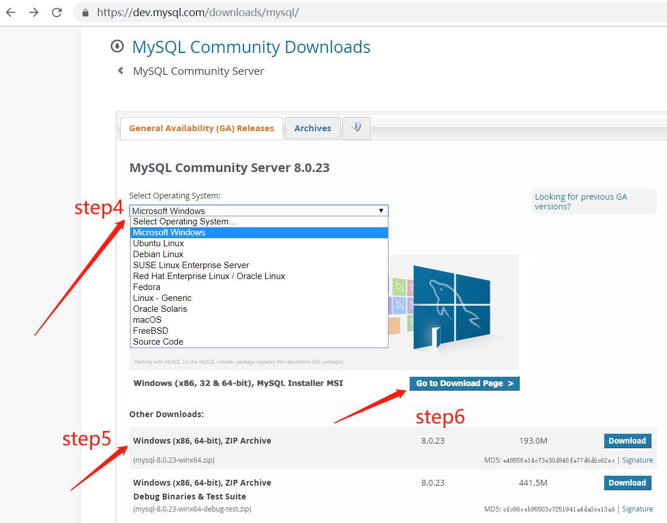
Task: Select SUSE Linux Enterprise Server option
Action: coord(259,265)
